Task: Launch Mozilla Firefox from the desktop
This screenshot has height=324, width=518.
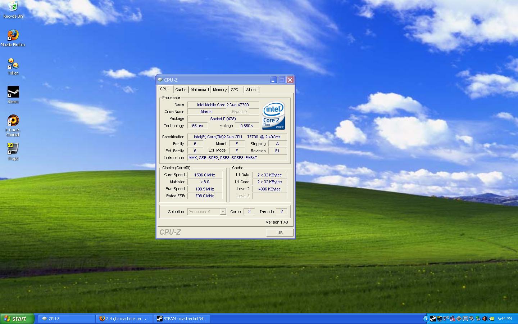Action: tap(13, 38)
